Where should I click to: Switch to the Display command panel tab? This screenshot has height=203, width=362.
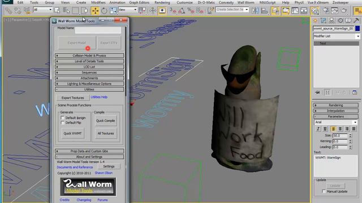pos(348,21)
